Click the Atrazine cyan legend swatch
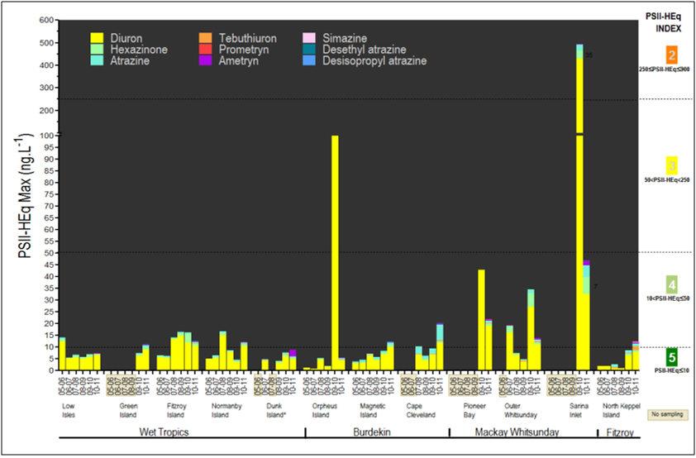This screenshot has height=458, width=696. [x=97, y=60]
